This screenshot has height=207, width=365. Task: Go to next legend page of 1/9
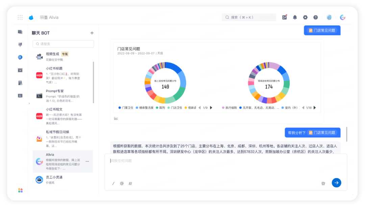pos(211,108)
